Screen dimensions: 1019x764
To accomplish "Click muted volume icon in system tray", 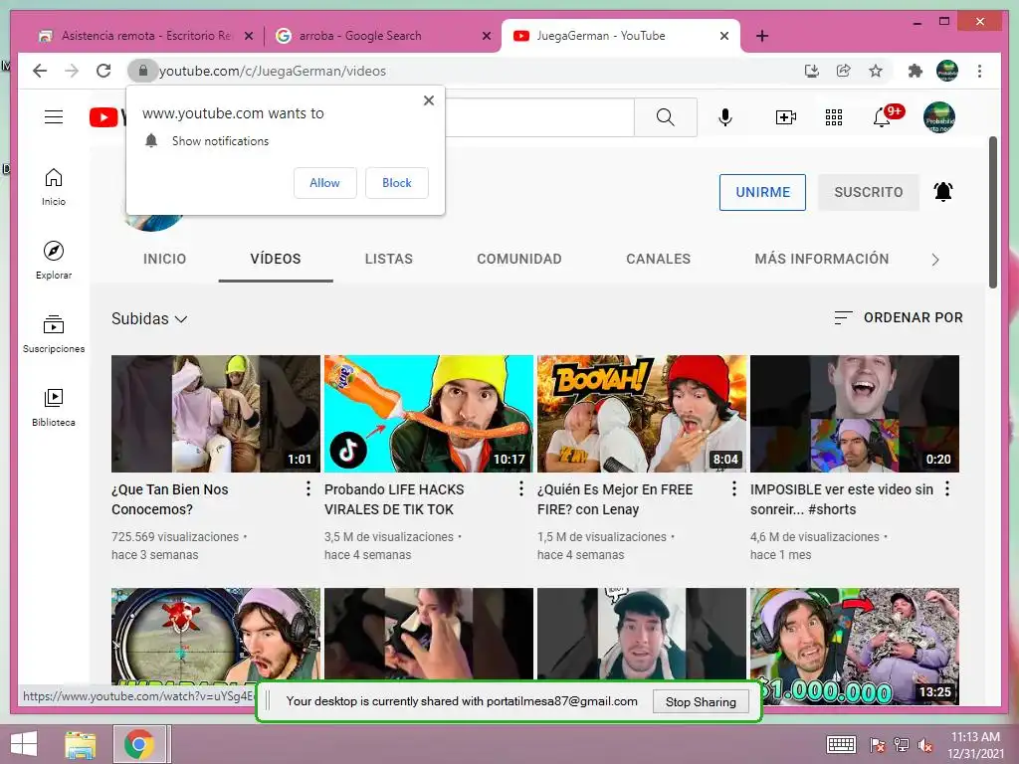I will pos(924,745).
